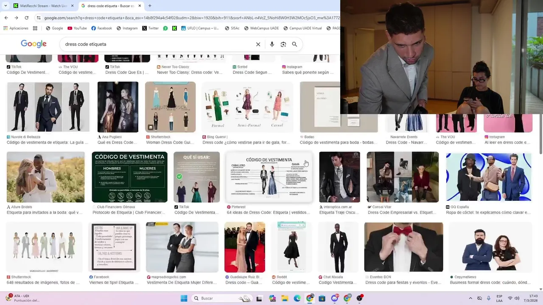Click the Google logo
Viewport: 543px width, 305px height.
(34, 44)
